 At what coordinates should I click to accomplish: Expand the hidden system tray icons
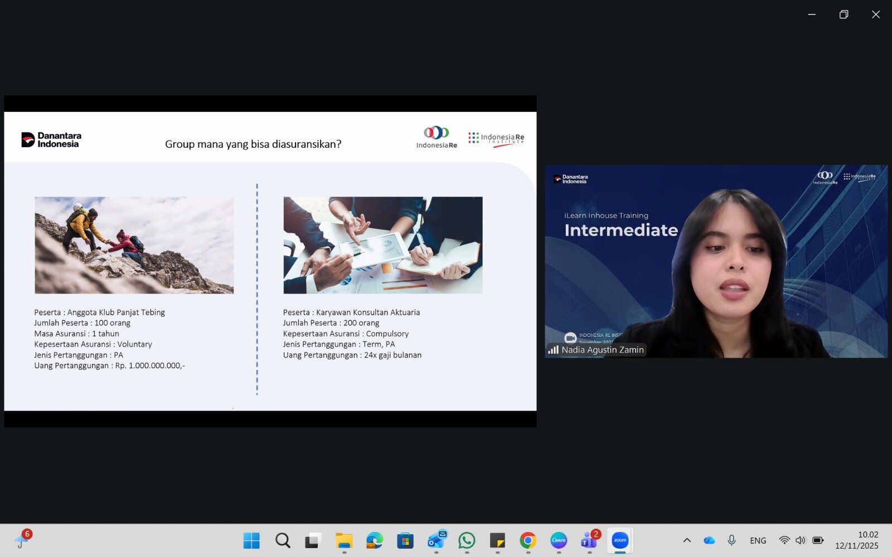click(687, 540)
